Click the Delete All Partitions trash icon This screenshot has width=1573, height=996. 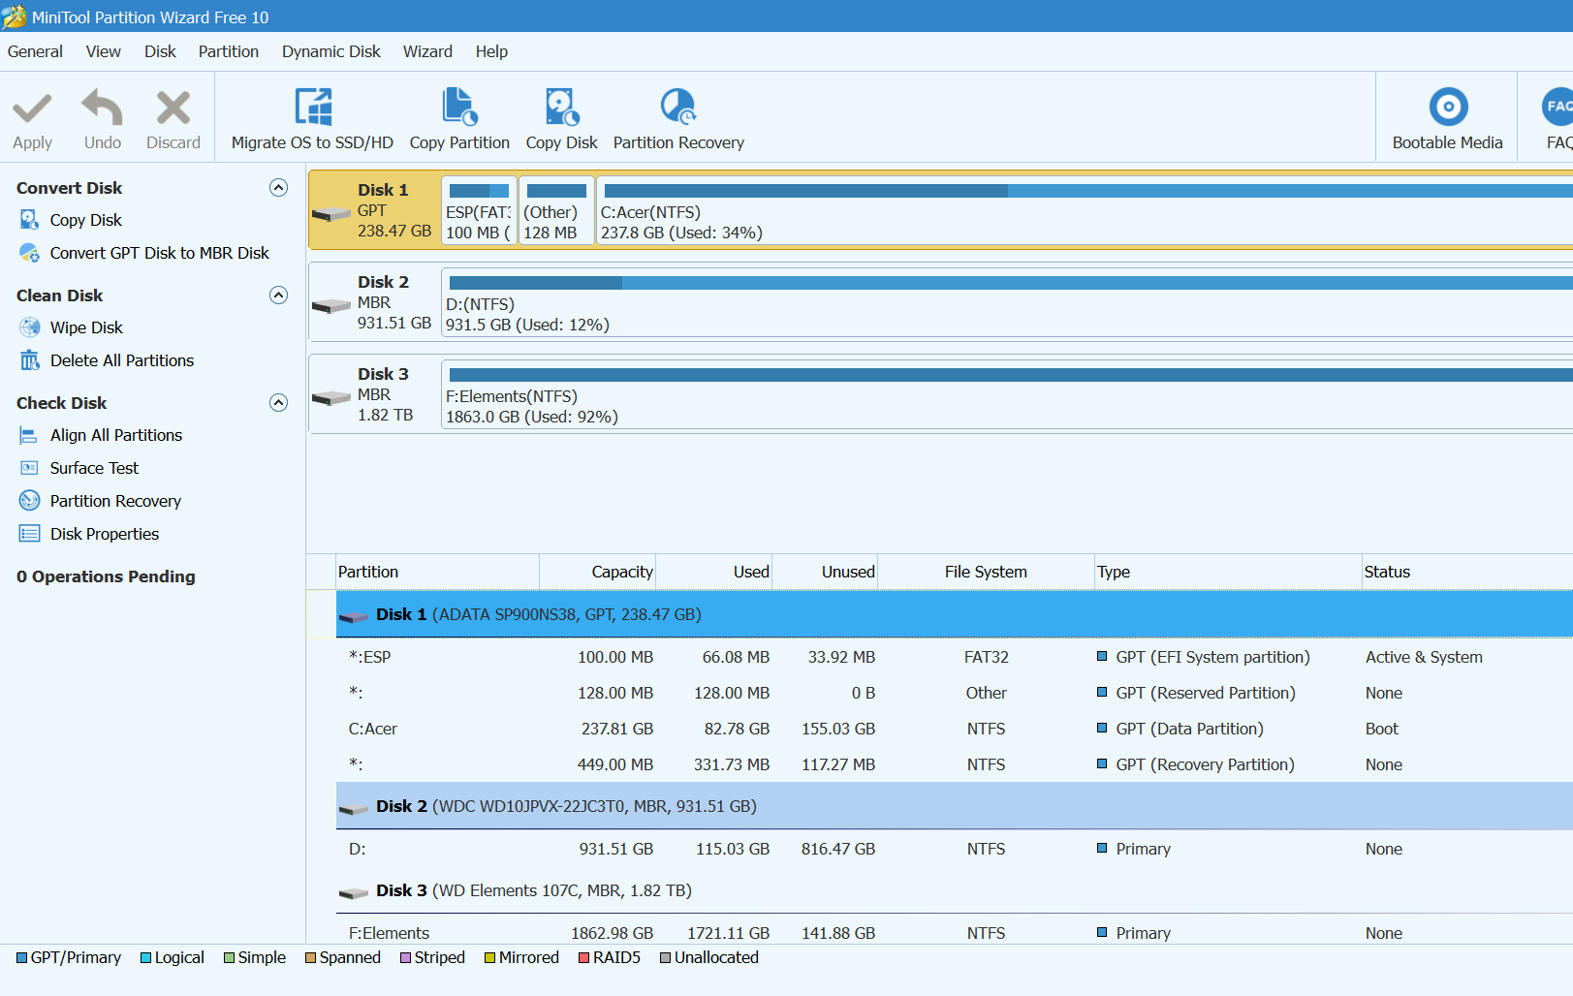pyautogui.click(x=30, y=360)
